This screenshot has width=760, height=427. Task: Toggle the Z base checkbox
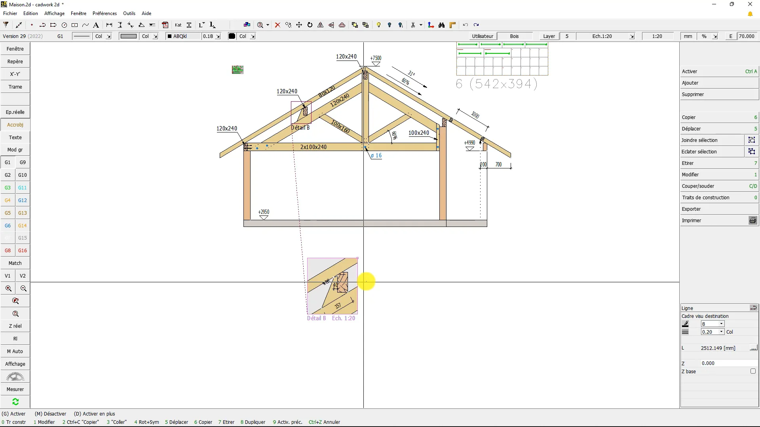(x=753, y=371)
